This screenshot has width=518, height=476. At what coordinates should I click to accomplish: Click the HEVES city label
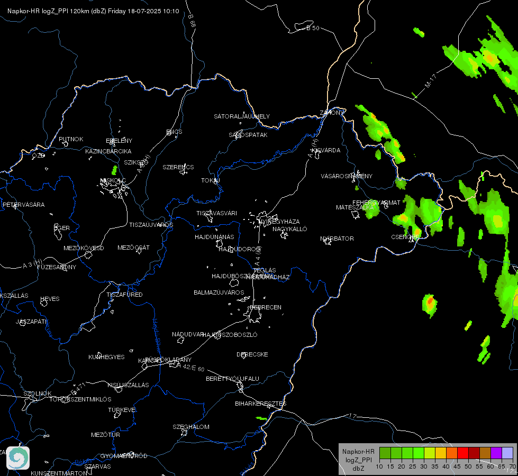[x=50, y=299]
